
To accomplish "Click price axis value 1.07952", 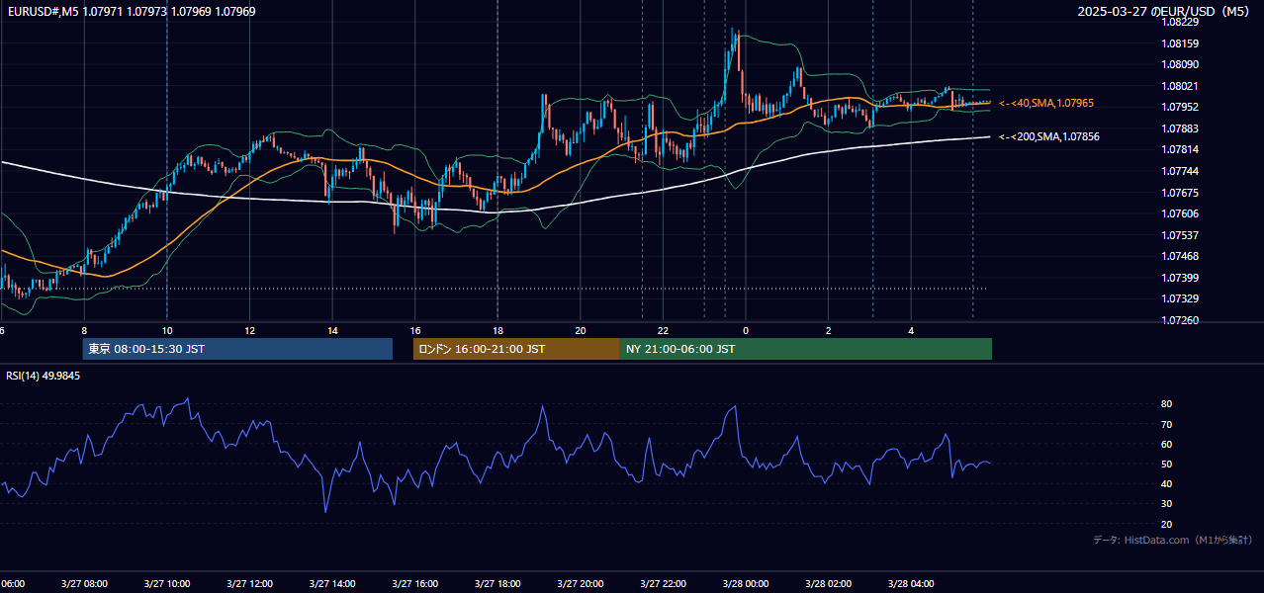I will click(x=1181, y=107).
